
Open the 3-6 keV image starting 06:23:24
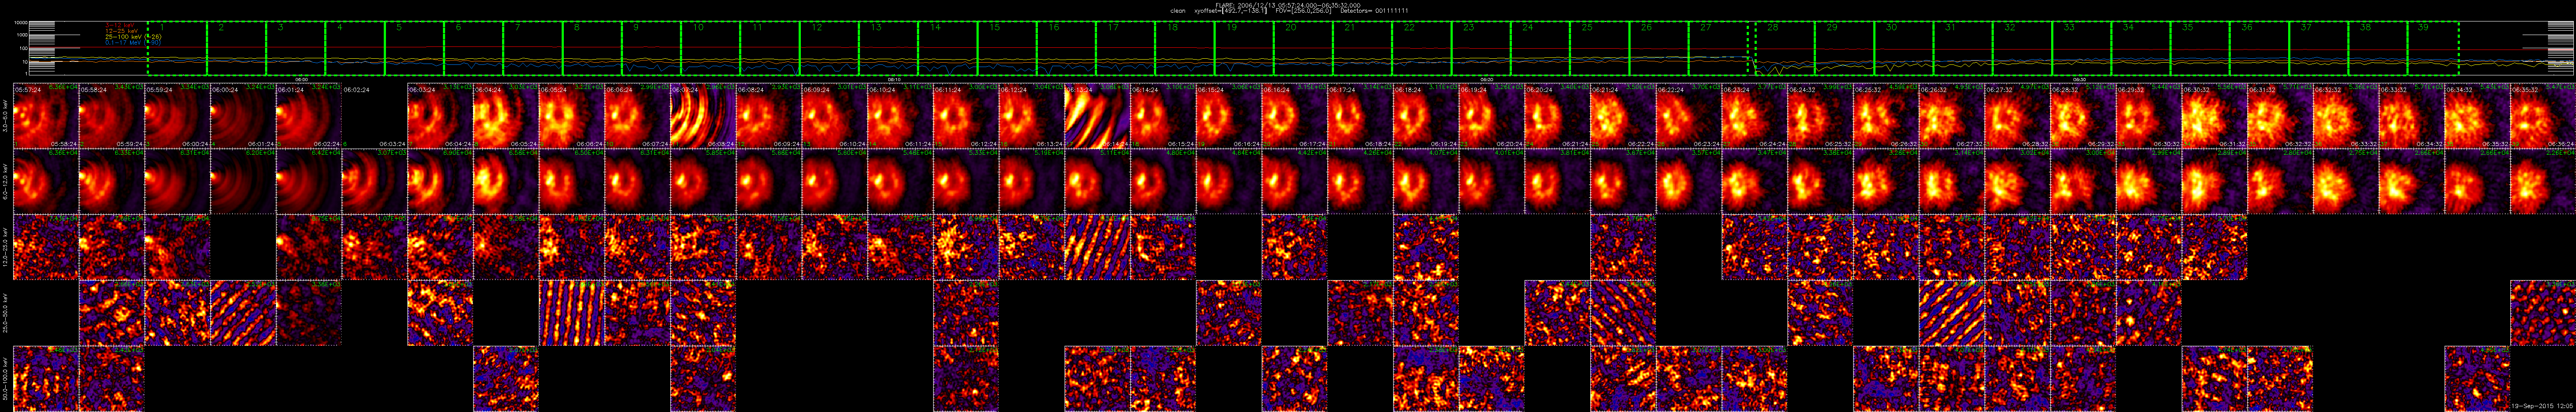(x=1755, y=116)
